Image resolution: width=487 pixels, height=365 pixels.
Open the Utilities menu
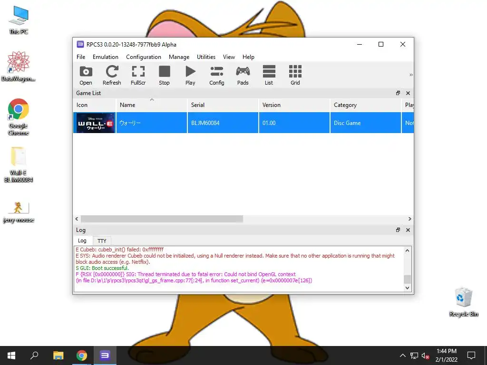click(x=206, y=57)
